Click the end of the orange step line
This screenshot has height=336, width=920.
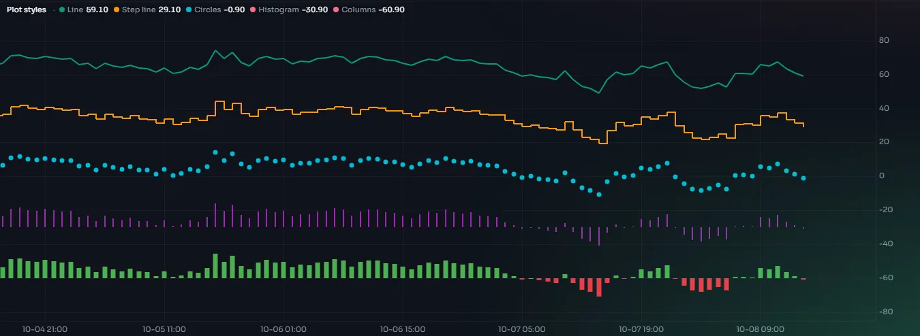(x=803, y=127)
